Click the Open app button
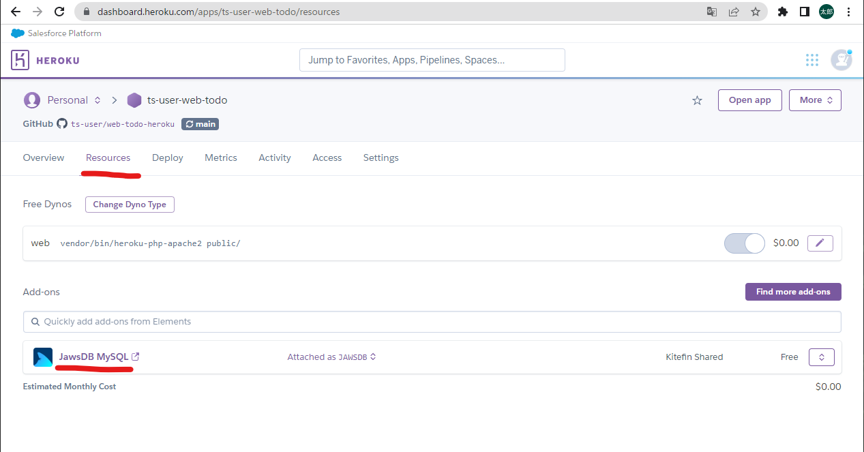Viewport: 864px width, 452px height. (x=750, y=100)
